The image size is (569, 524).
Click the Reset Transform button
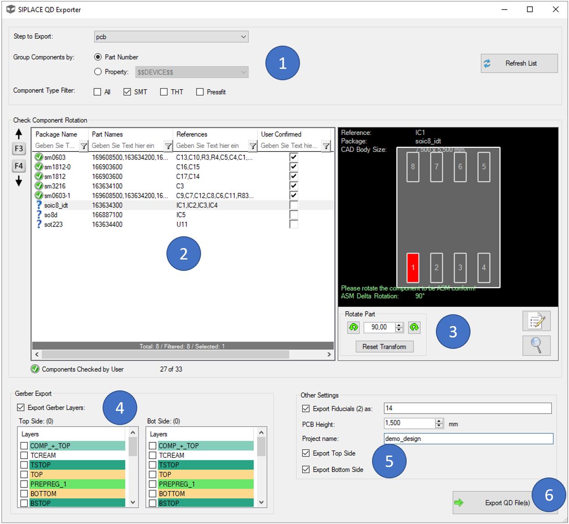[384, 347]
